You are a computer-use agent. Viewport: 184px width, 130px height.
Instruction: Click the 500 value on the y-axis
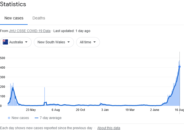click(x=3, y=58)
